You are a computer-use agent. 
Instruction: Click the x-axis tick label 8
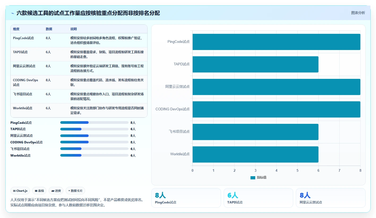click(x=360, y=170)
